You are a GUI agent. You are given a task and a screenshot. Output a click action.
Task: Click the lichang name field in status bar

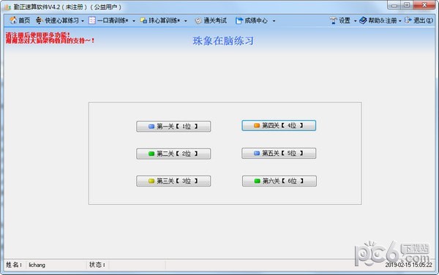pos(56,265)
